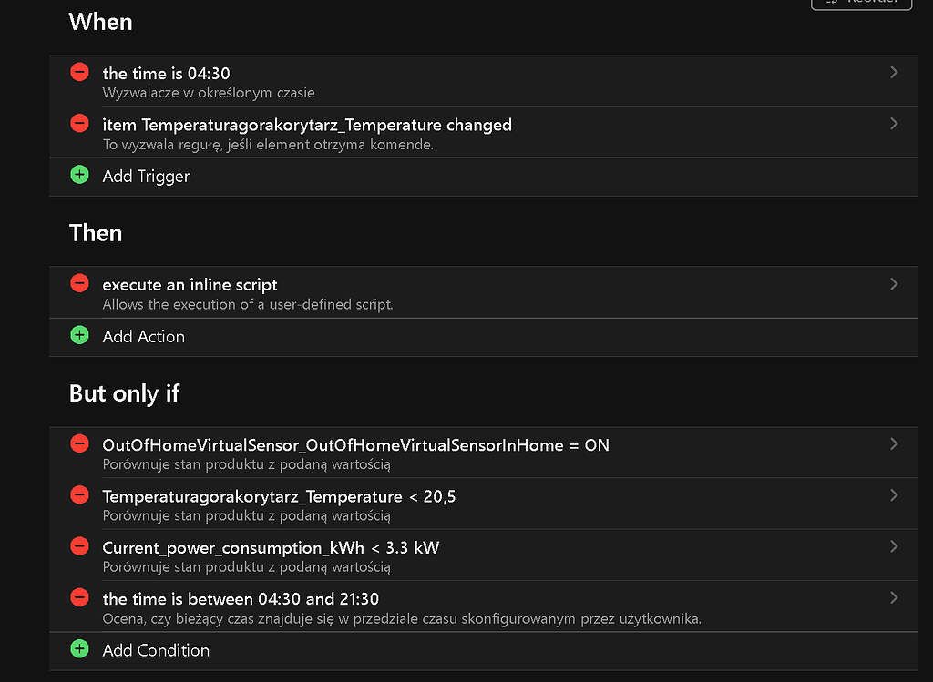933x682 pixels.
Task: Remove the Temperaturagorakorytarz_Temperature < 20,5 condition
Action: 79,494
